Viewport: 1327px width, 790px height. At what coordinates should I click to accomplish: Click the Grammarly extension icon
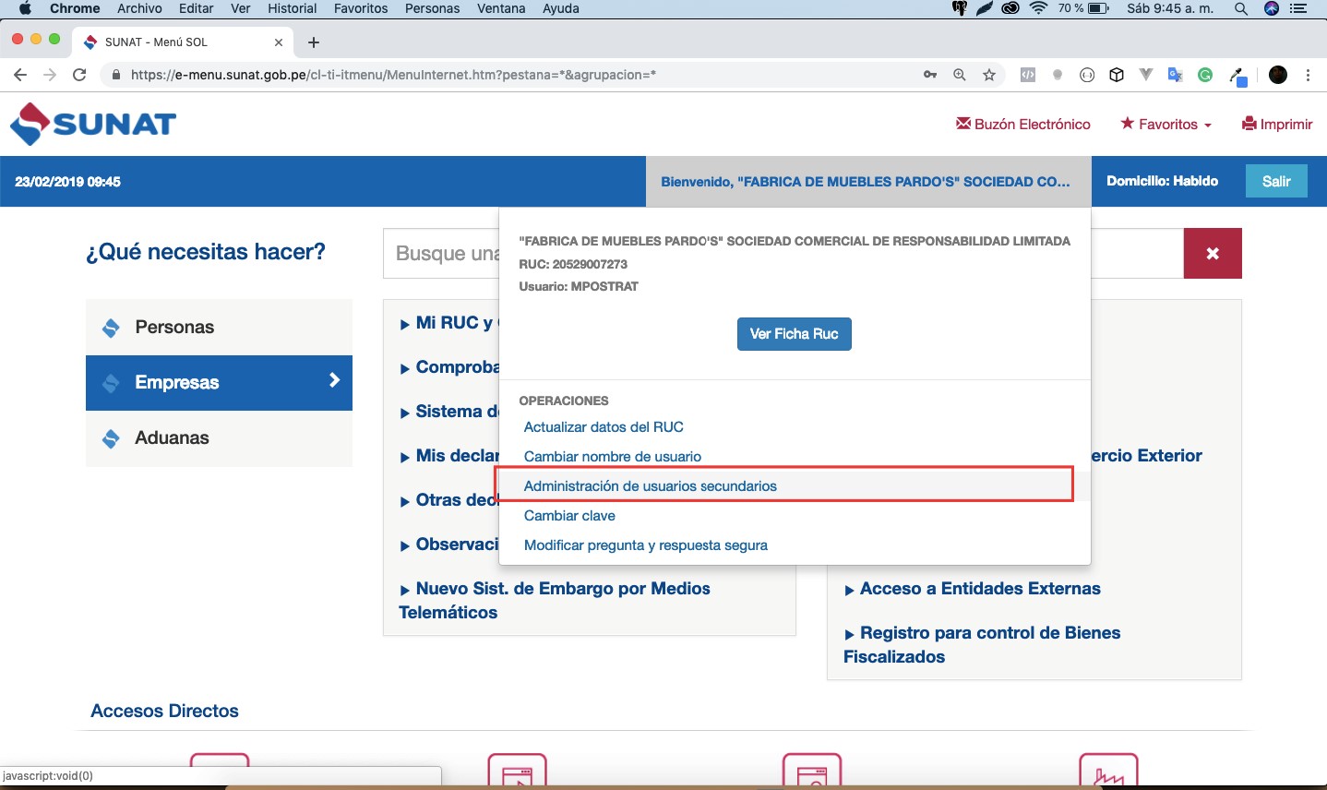coord(1205,76)
